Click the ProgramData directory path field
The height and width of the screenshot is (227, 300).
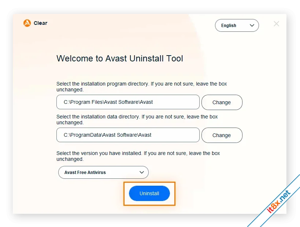click(x=128, y=135)
